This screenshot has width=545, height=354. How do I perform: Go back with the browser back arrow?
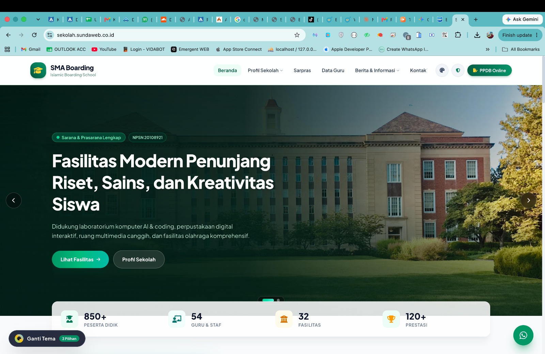(8, 35)
